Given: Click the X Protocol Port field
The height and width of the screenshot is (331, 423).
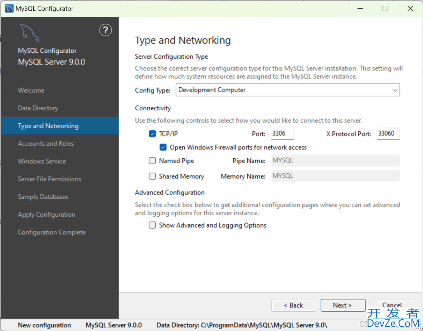Looking at the screenshot, I should 388,134.
